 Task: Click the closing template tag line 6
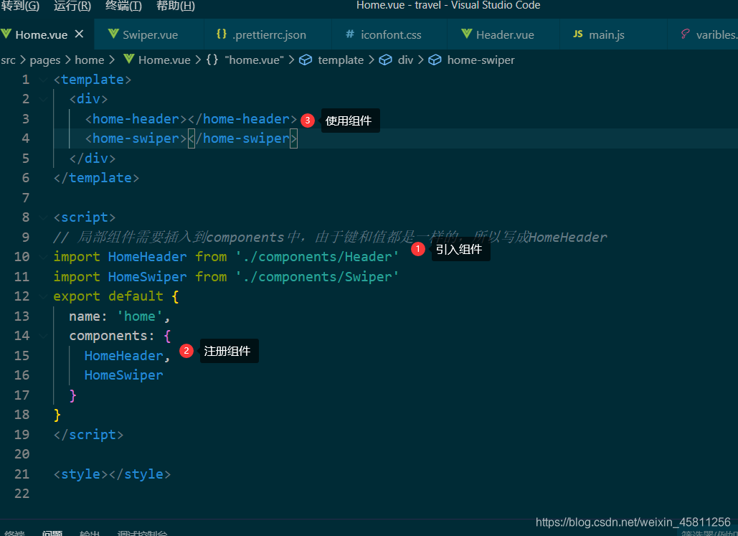pyautogui.click(x=97, y=178)
